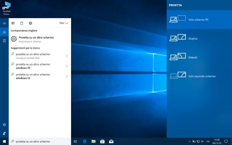This screenshot has height=145, width=232.
Task: Filter search results by Web globe icon
Action: point(30,23)
